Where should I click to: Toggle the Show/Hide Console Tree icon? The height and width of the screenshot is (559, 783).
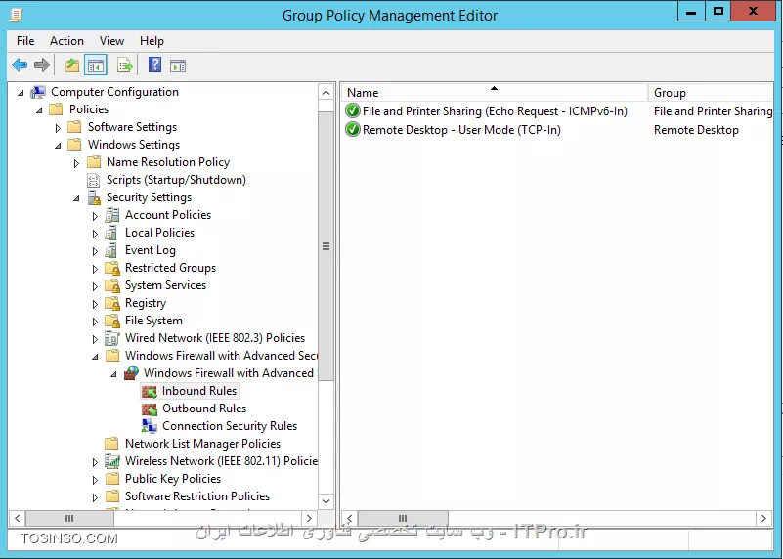96,64
